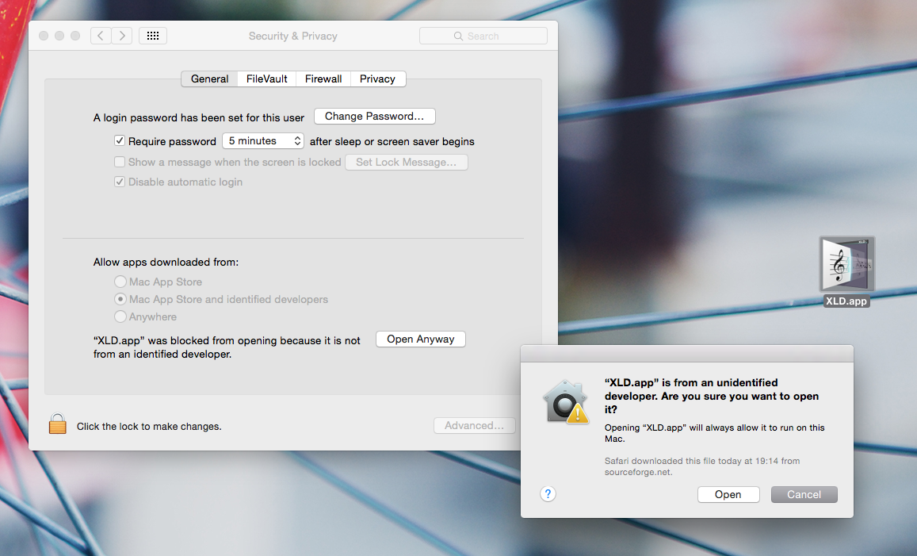The height and width of the screenshot is (556, 917).
Task: Select Mac App Store radio option
Action: 120,282
